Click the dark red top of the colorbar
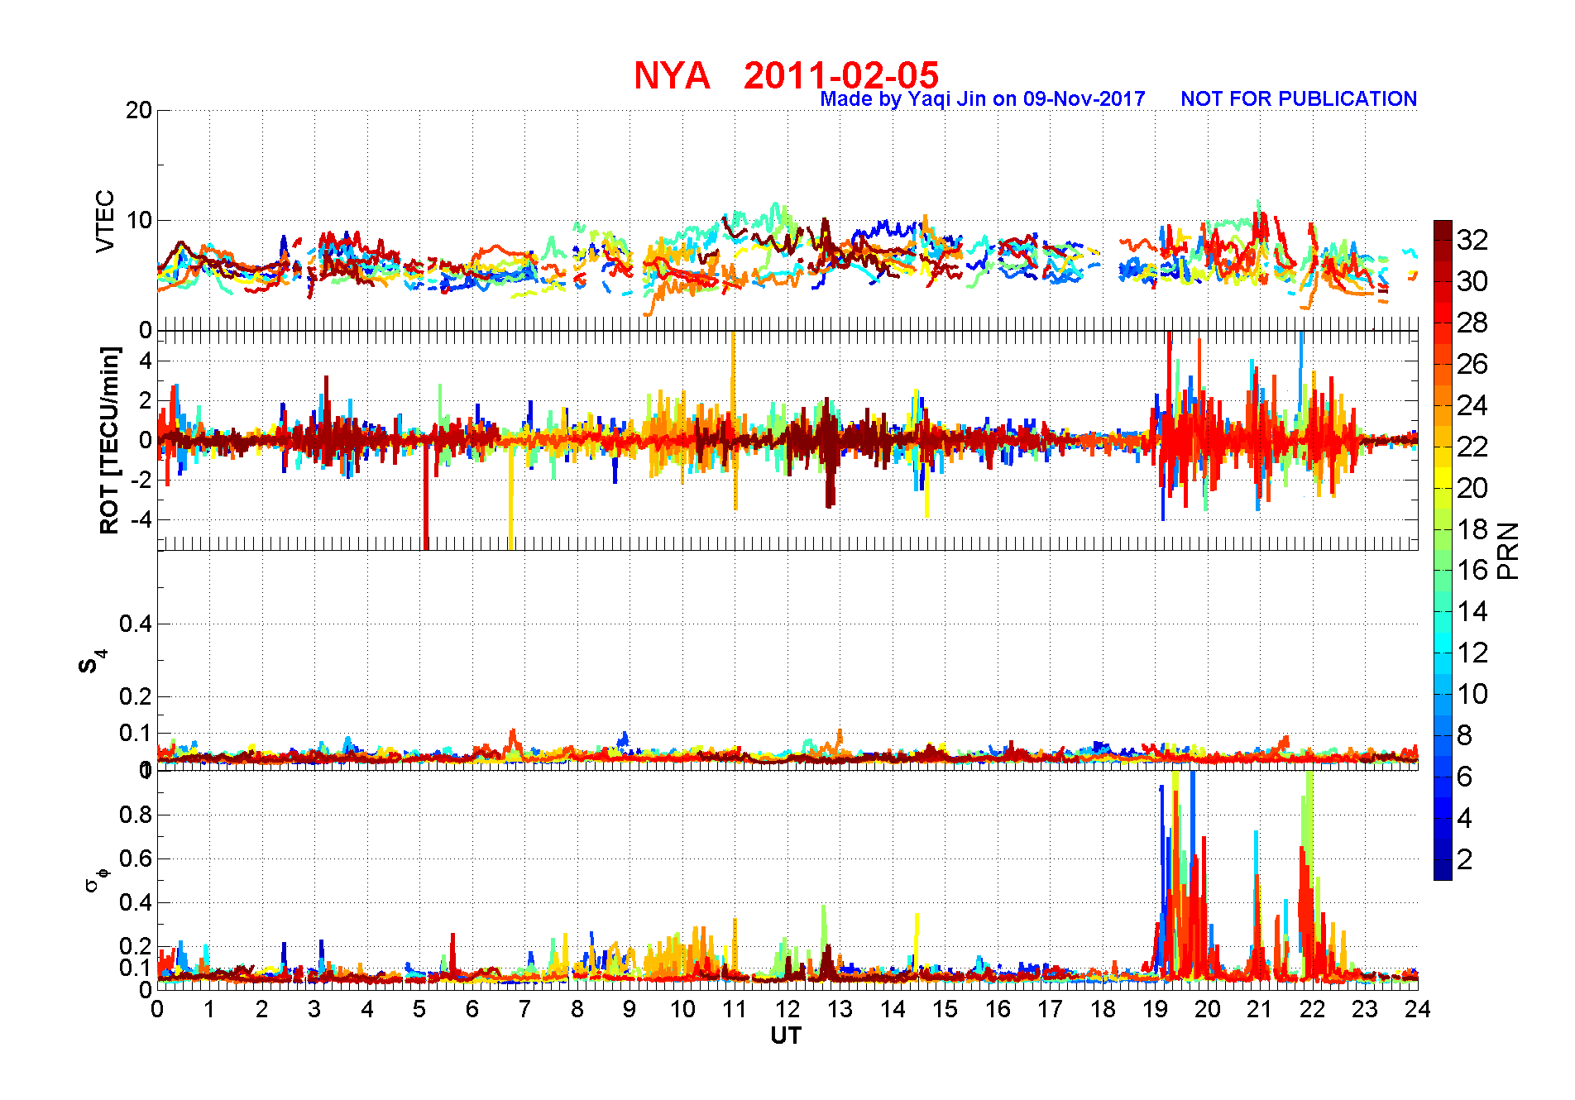This screenshot has height=1100, width=1575. 1443,230
